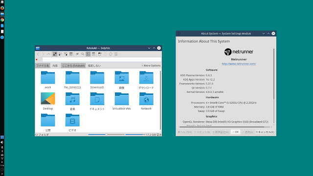Launch Chrome from the side panel

2,20
